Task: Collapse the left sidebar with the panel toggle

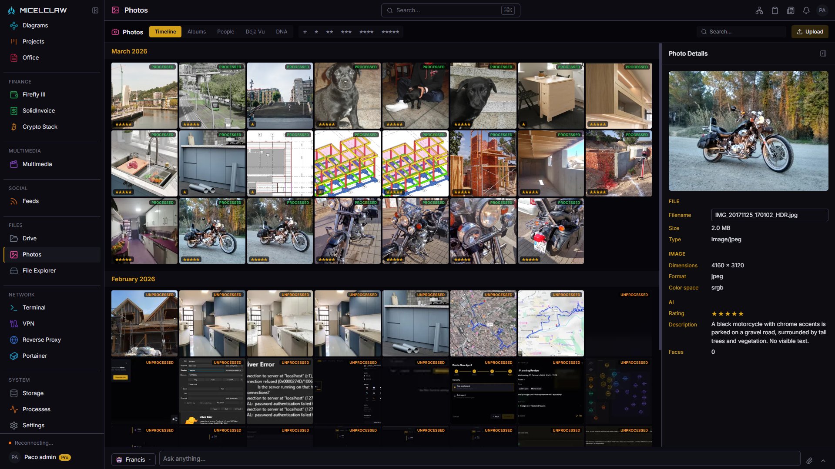Action: click(95, 10)
